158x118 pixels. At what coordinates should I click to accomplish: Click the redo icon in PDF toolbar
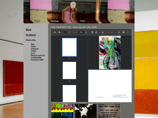[112, 32]
